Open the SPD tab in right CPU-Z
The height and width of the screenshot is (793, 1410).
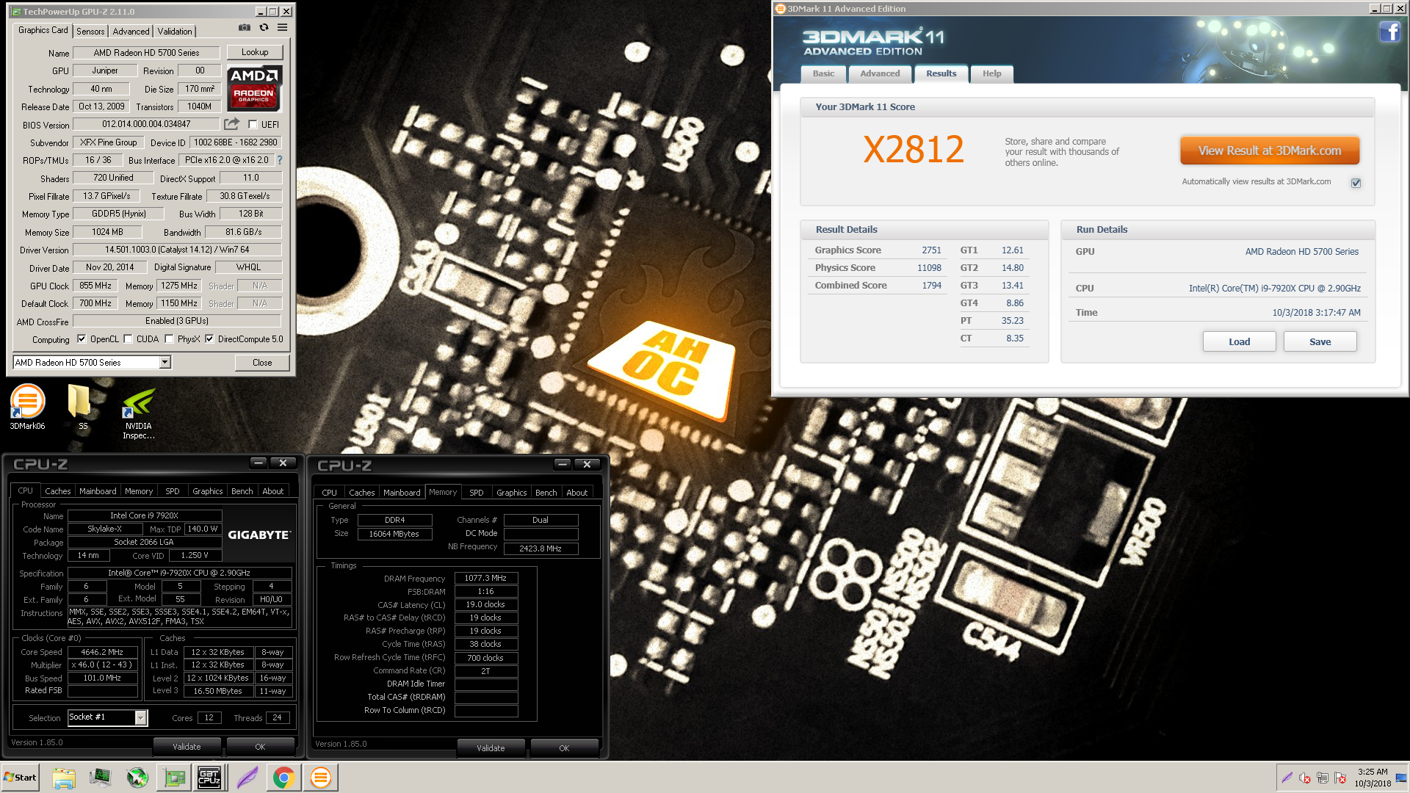click(477, 493)
